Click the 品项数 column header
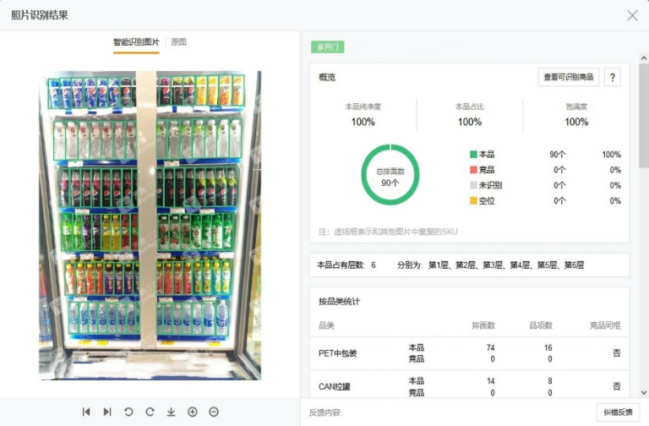 (x=541, y=325)
